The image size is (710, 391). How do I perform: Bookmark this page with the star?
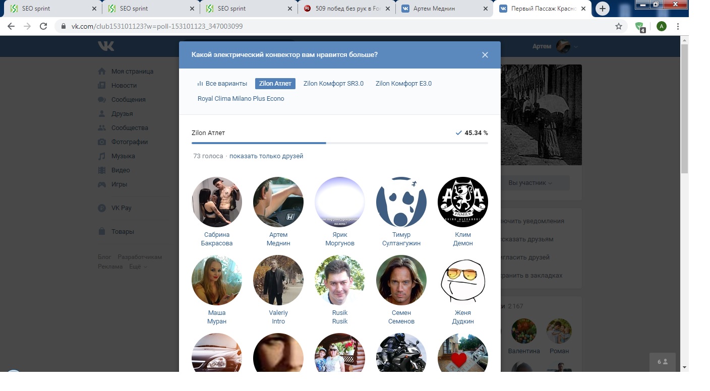[x=619, y=26]
